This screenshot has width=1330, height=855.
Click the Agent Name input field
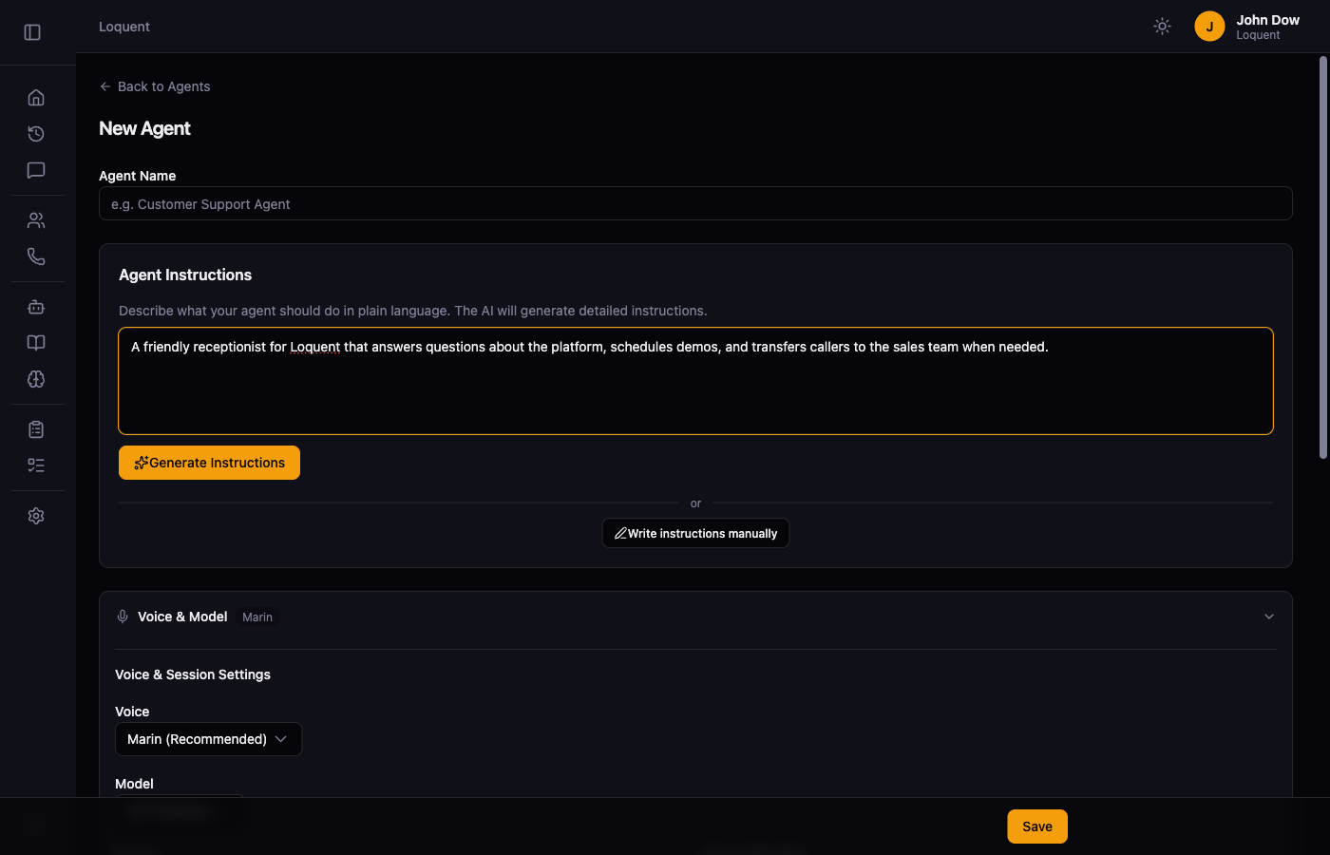click(x=695, y=203)
